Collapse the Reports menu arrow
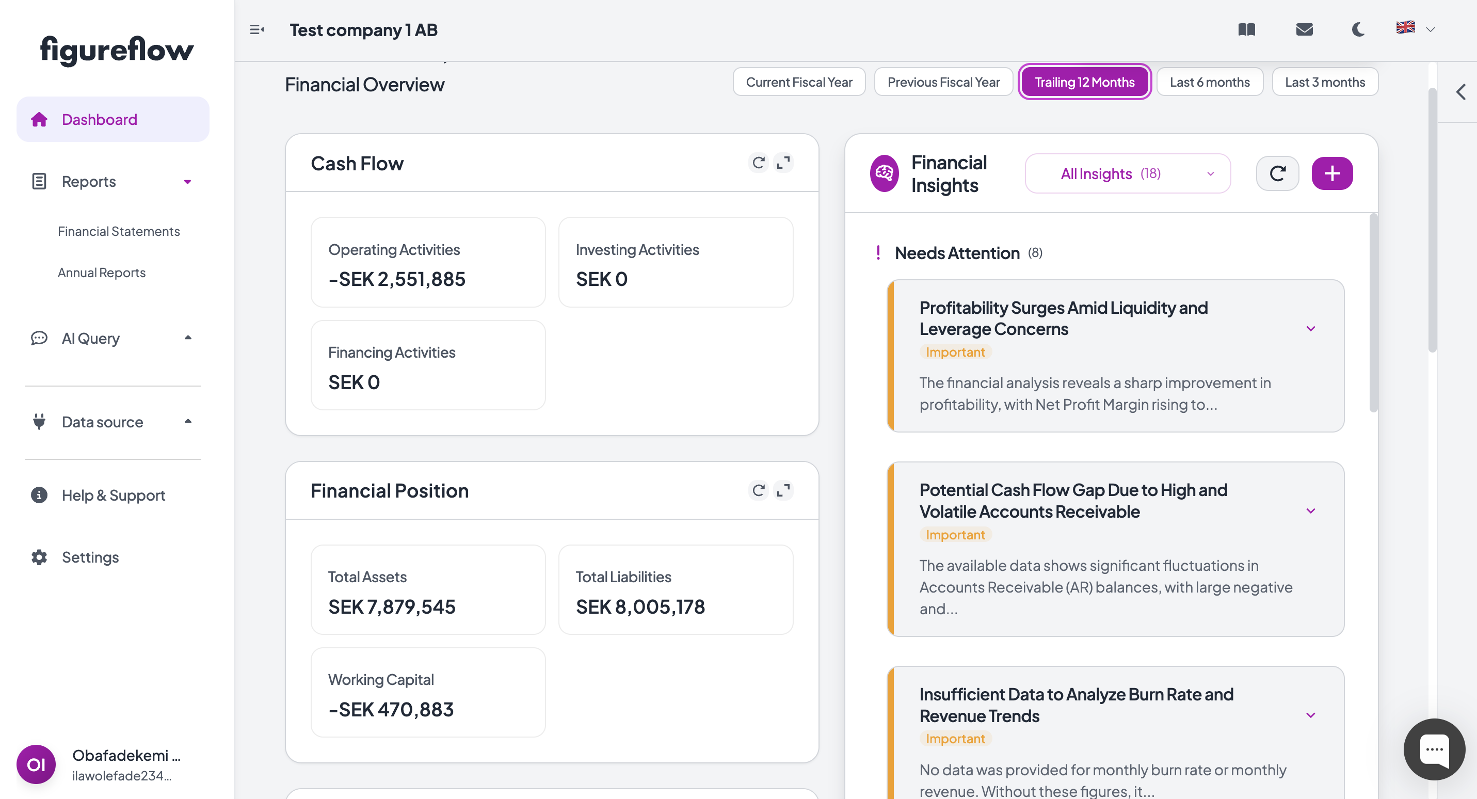The image size is (1477, 799). [187, 182]
